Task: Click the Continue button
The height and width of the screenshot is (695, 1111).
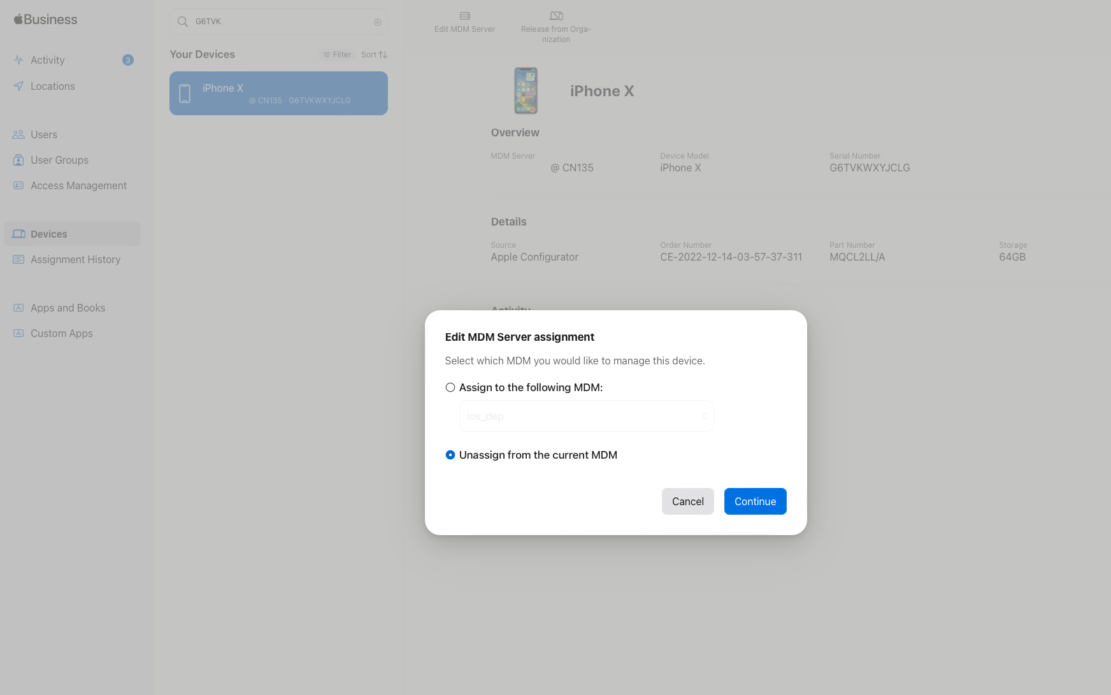Action: pyautogui.click(x=755, y=501)
